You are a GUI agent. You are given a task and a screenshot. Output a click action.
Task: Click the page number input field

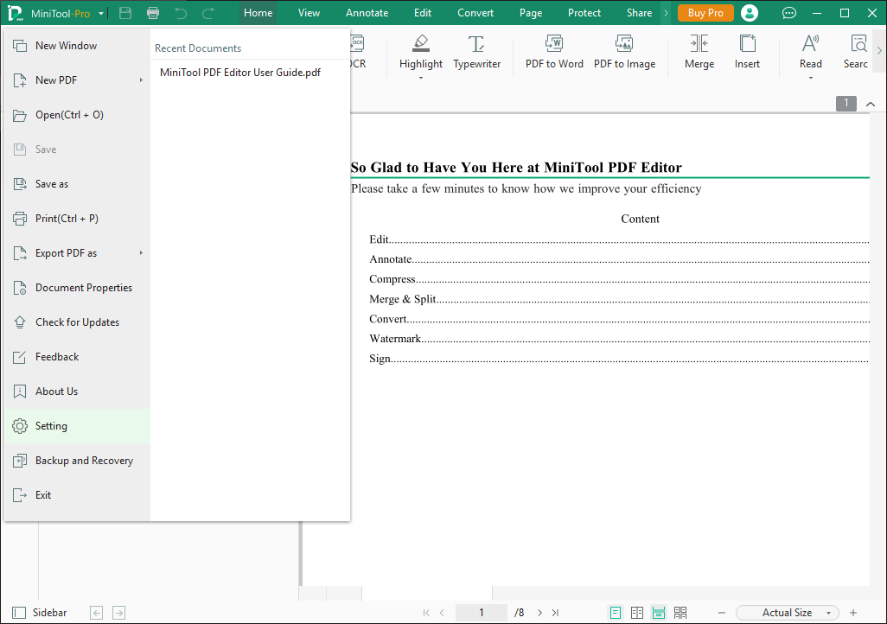click(x=482, y=613)
